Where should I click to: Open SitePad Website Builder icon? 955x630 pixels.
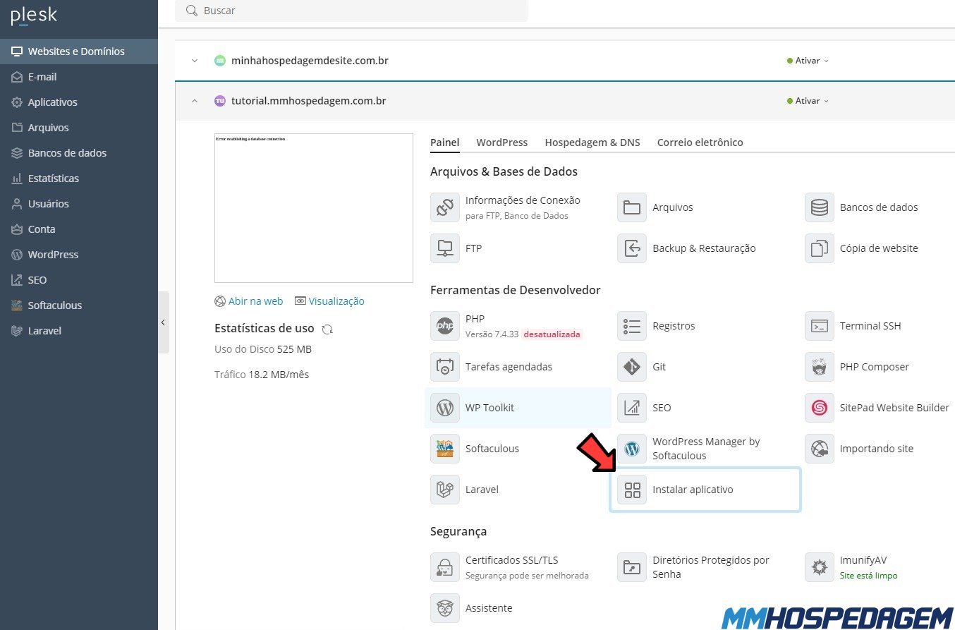coord(819,408)
